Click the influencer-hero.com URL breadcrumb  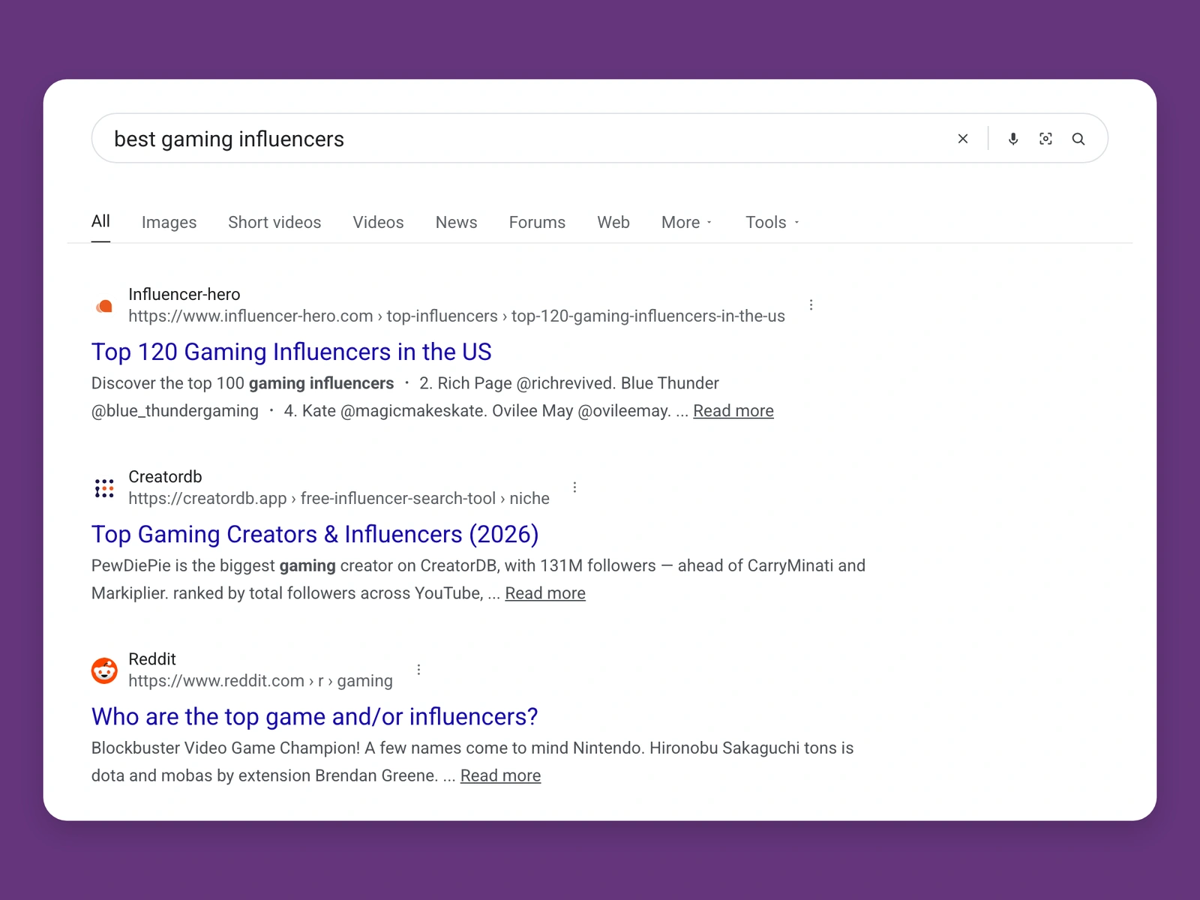tap(457, 316)
